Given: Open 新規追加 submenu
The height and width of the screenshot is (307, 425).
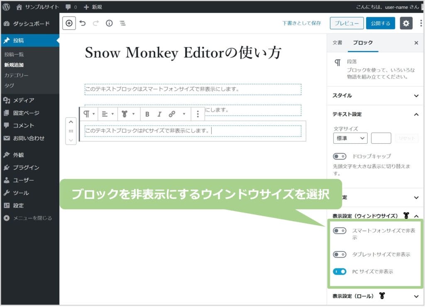Looking at the screenshot, I should (x=14, y=65).
